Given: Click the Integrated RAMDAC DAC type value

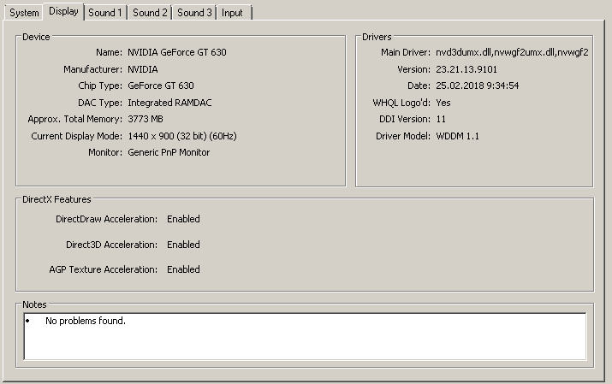Looking at the screenshot, I should tap(169, 103).
